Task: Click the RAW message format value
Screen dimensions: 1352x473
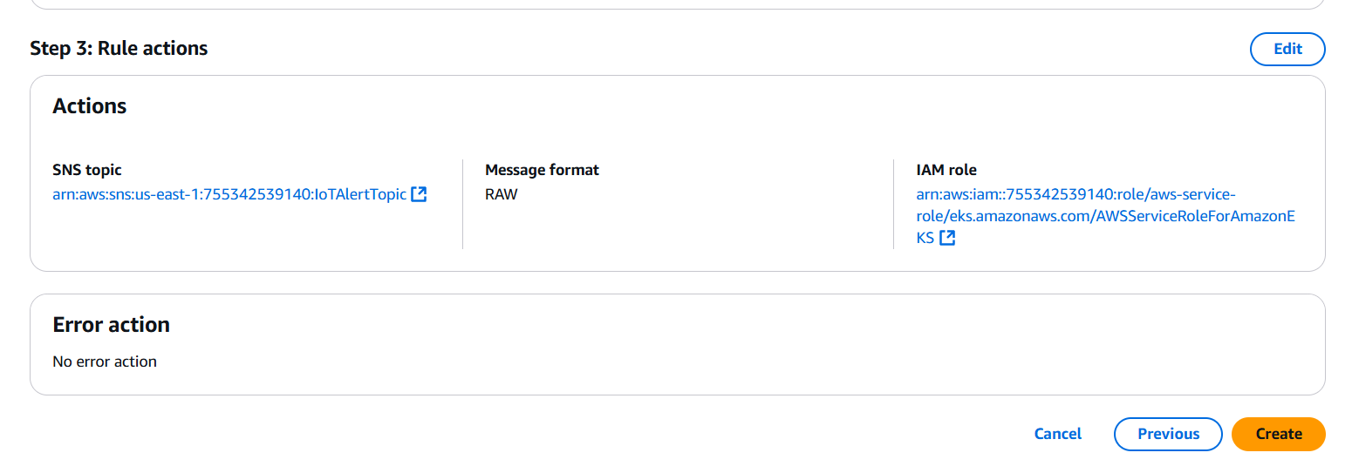Action: [501, 194]
